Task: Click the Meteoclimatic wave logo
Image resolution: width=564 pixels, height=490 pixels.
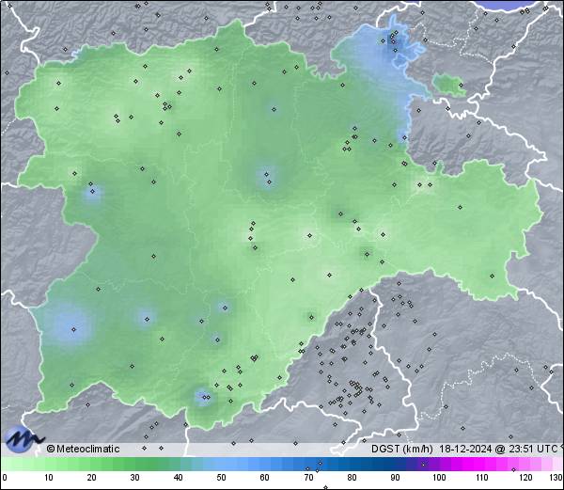Action: coord(24,438)
